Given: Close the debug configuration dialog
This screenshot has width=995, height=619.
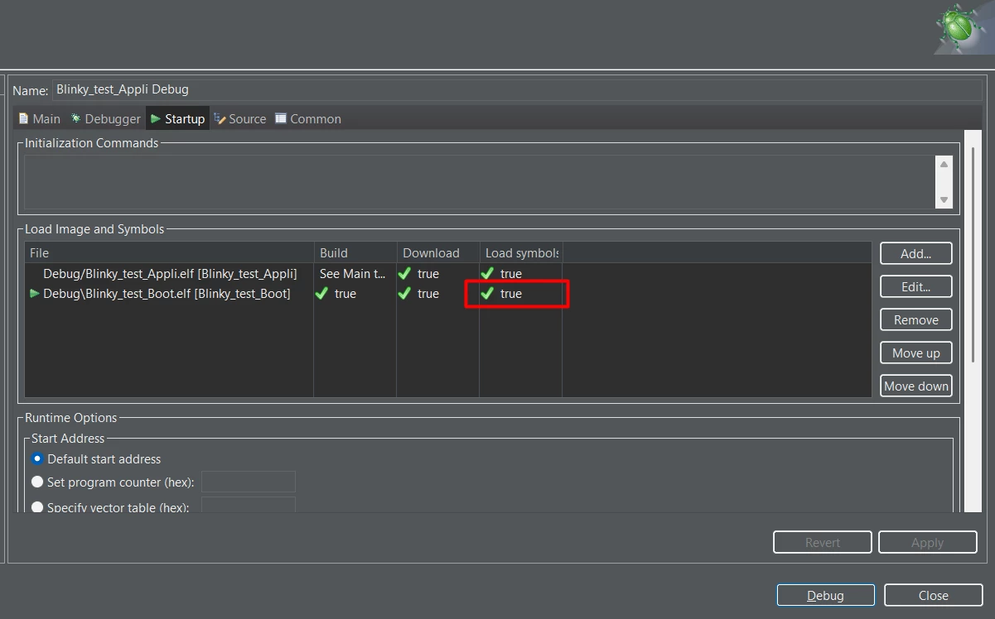Looking at the screenshot, I should coord(933,595).
